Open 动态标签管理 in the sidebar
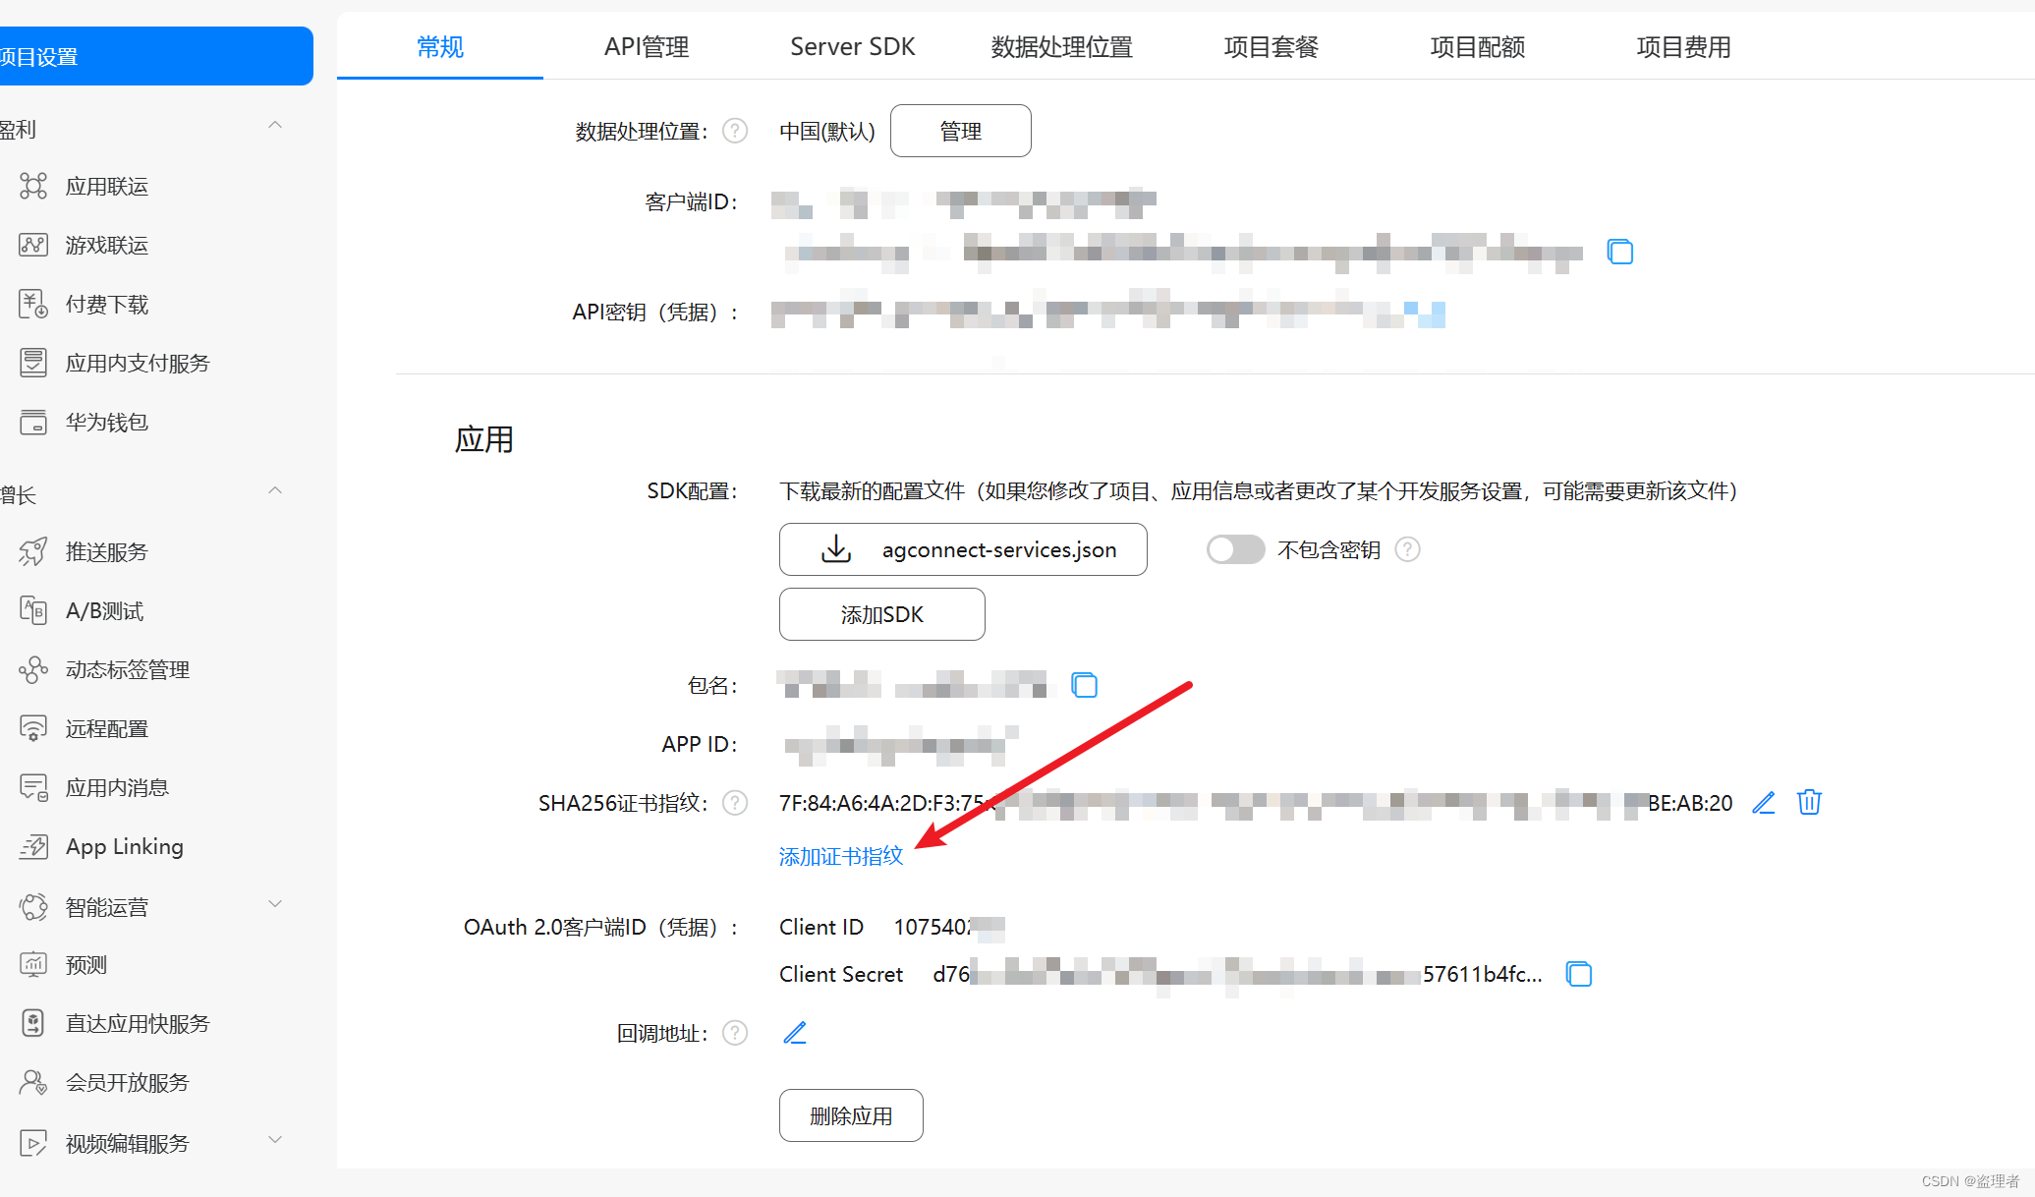Viewport: 2035px width, 1197px height. 127,670
